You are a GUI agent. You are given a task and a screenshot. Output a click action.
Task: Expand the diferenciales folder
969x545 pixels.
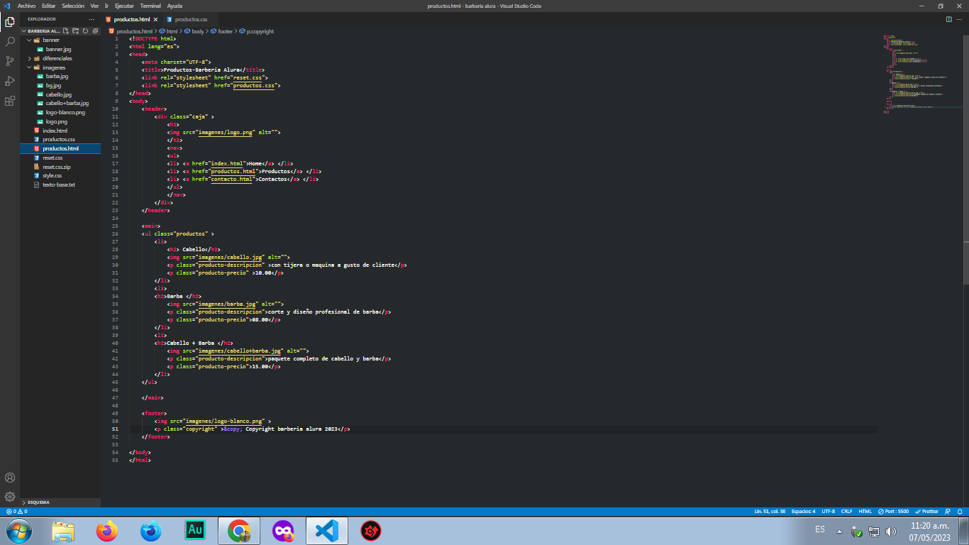[x=57, y=58]
